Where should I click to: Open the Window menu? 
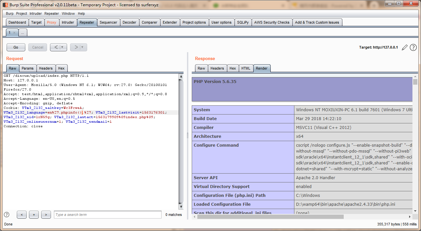click(68, 13)
